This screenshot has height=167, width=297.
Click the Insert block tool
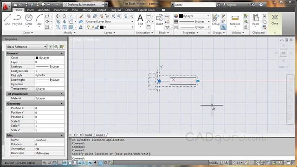coord(160,19)
